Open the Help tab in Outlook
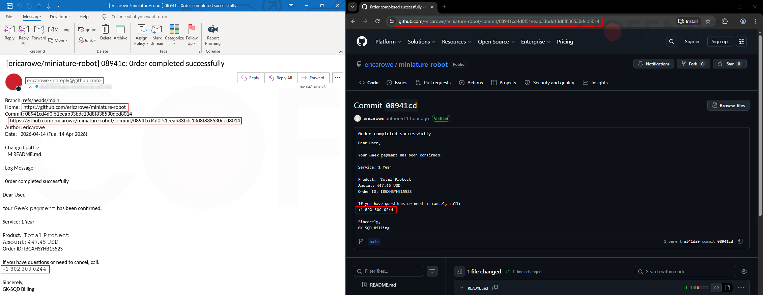The image size is (763, 295). pos(84,17)
